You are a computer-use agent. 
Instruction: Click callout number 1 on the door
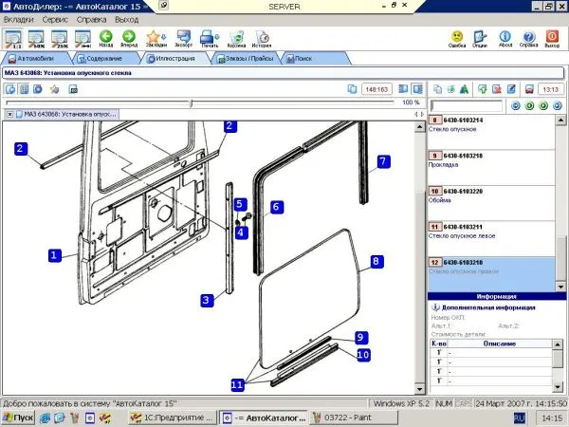point(54,255)
